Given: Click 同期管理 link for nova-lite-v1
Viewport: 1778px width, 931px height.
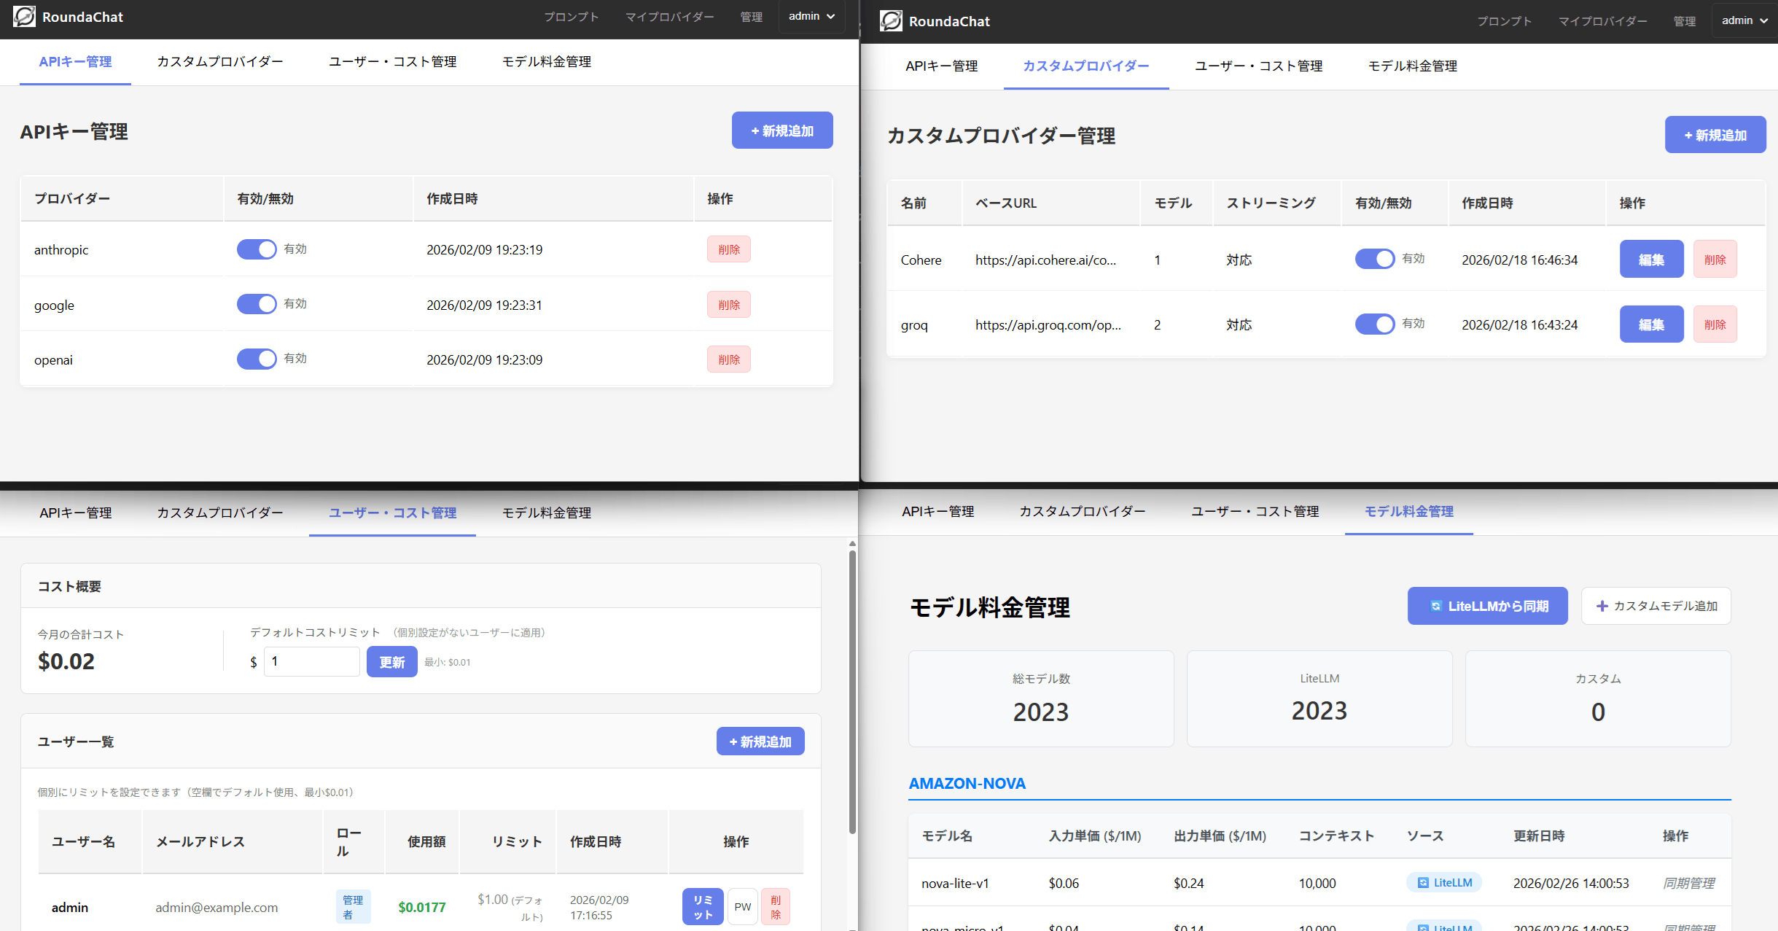Looking at the screenshot, I should 1691,882.
